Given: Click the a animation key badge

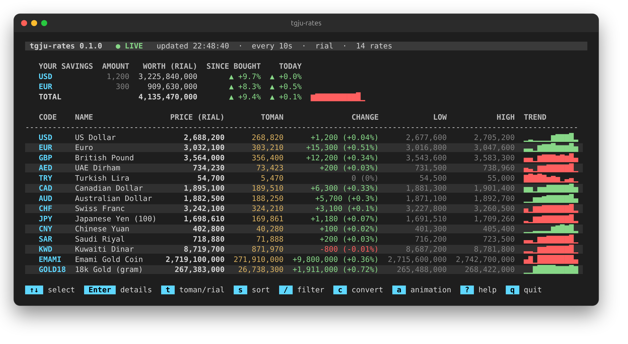Looking at the screenshot, I should pos(399,290).
